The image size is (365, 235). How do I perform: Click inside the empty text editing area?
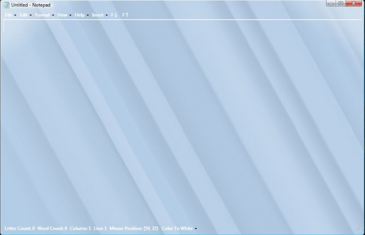(x=182, y=117)
